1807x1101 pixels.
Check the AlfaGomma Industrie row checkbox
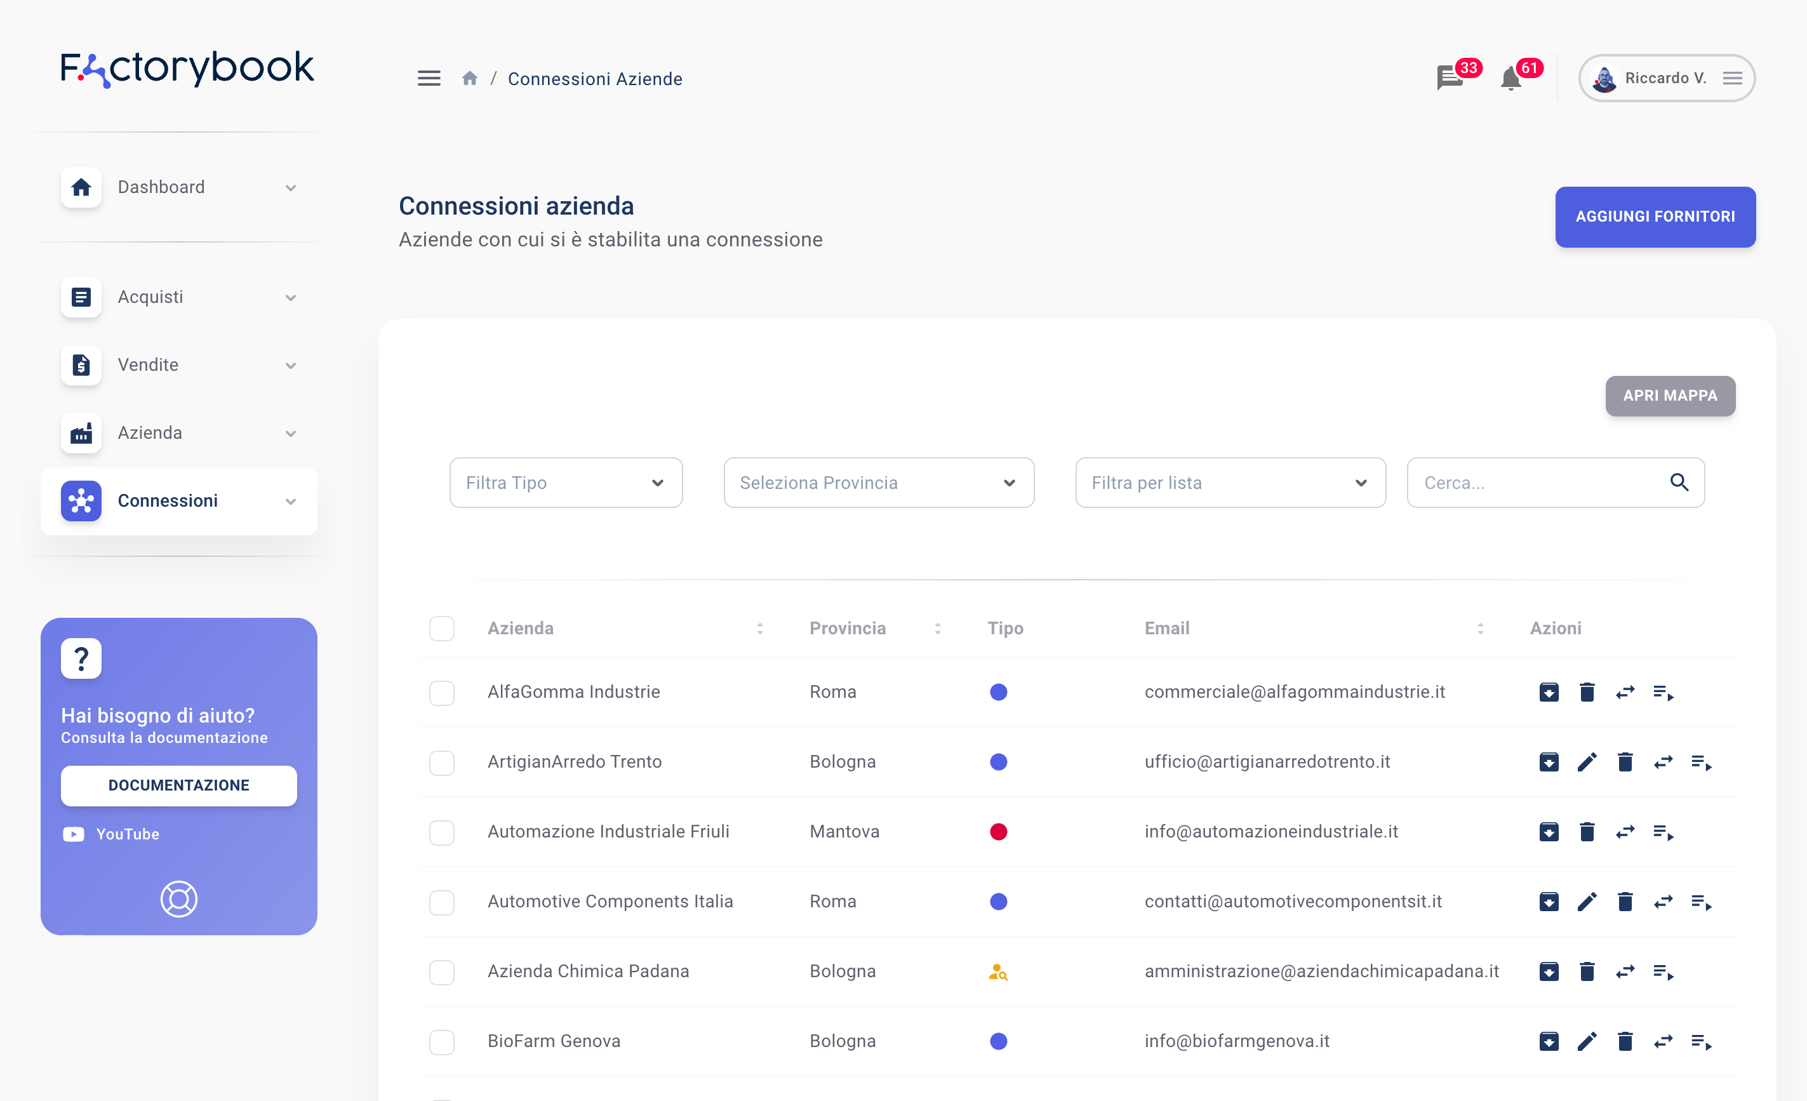click(441, 693)
